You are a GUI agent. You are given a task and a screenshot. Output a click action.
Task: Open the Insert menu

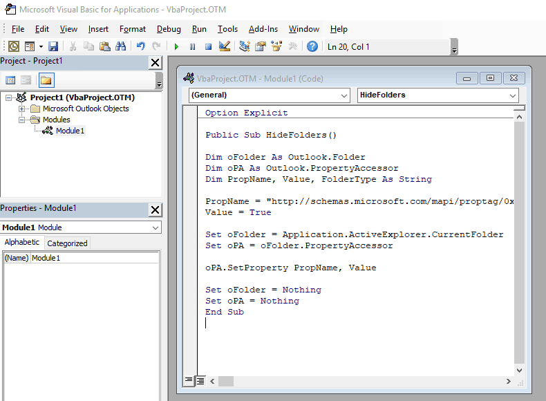(x=98, y=29)
